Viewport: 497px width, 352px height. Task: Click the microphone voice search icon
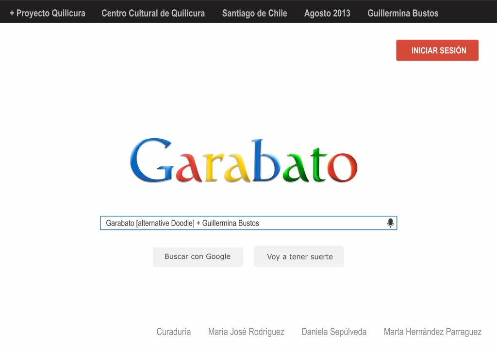(x=391, y=223)
